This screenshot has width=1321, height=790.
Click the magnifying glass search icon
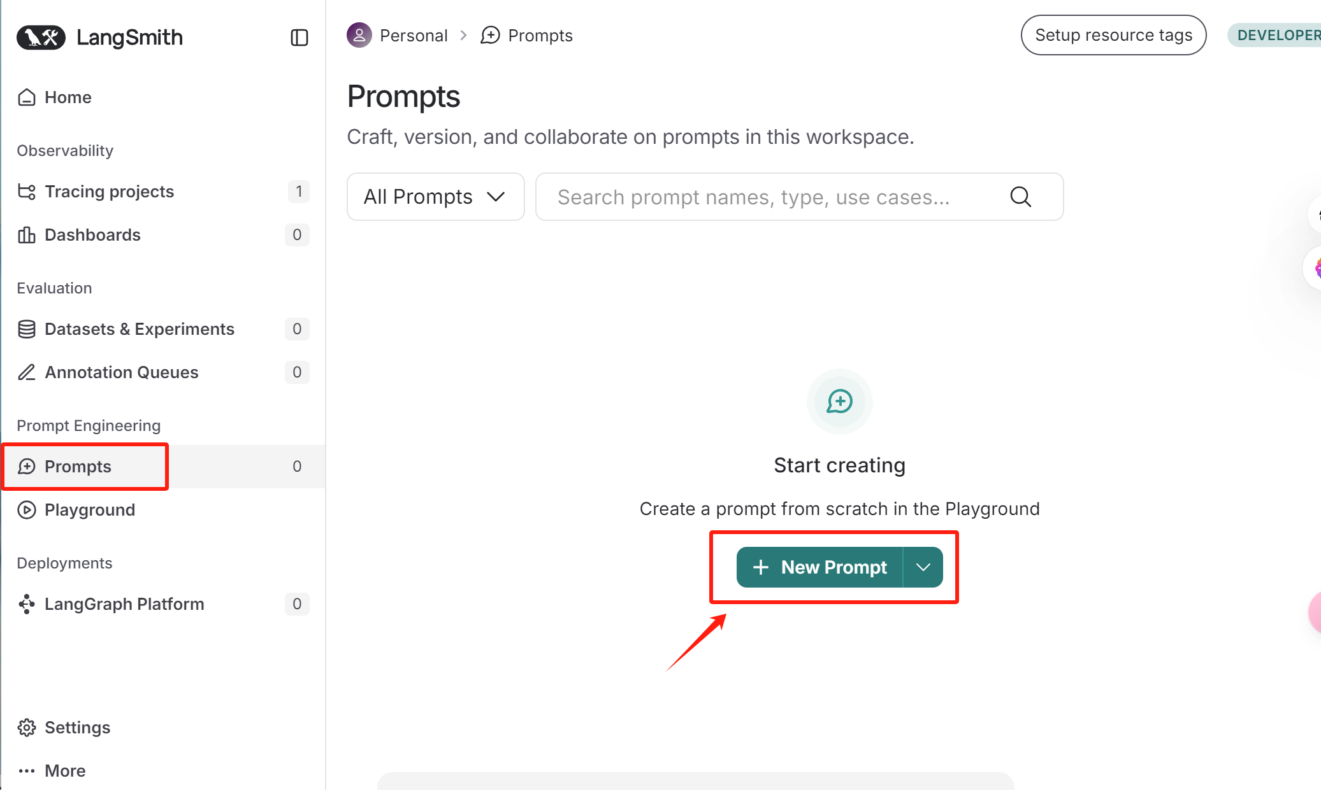point(1021,197)
